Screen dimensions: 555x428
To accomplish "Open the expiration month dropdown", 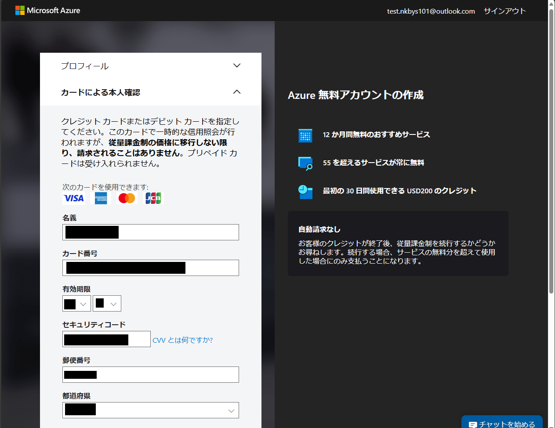I will click(77, 304).
